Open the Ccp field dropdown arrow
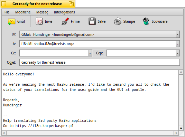 pos(177,53)
